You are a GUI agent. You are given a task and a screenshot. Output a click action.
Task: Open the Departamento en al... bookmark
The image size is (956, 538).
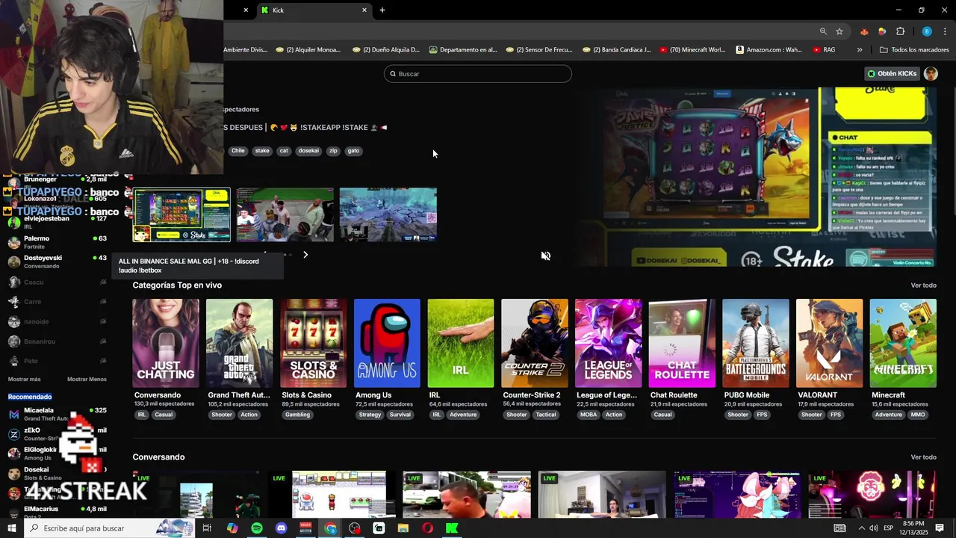pos(463,50)
